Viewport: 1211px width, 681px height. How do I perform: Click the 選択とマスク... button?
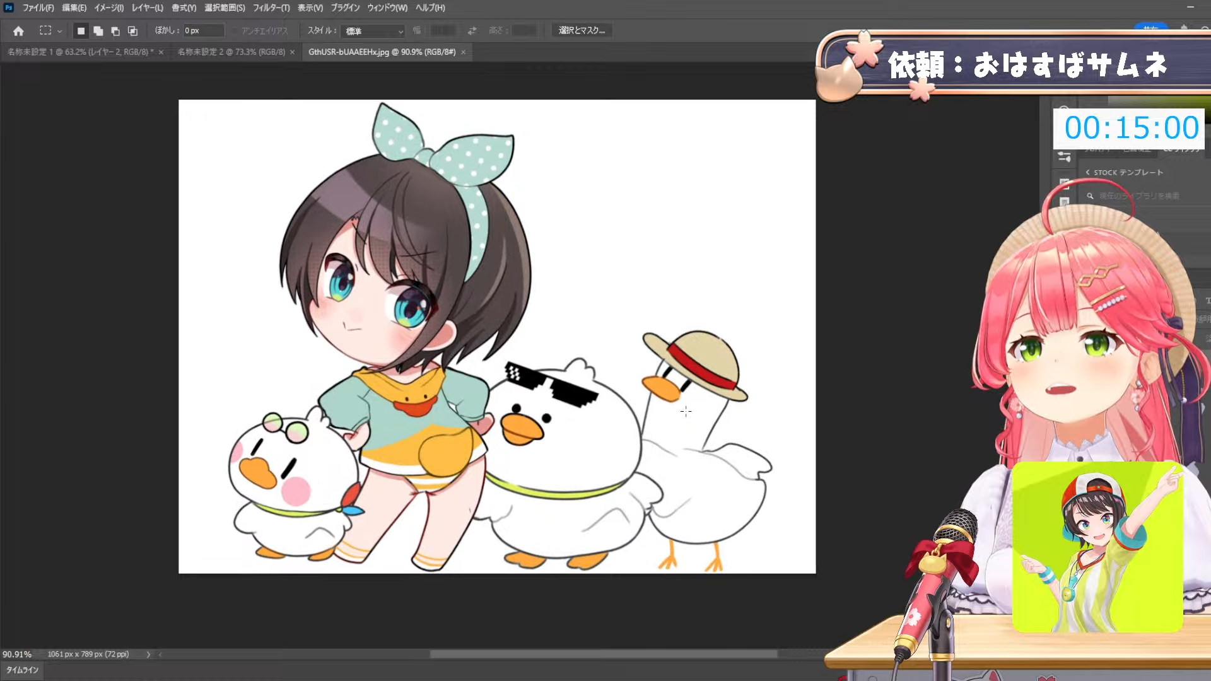582,30
